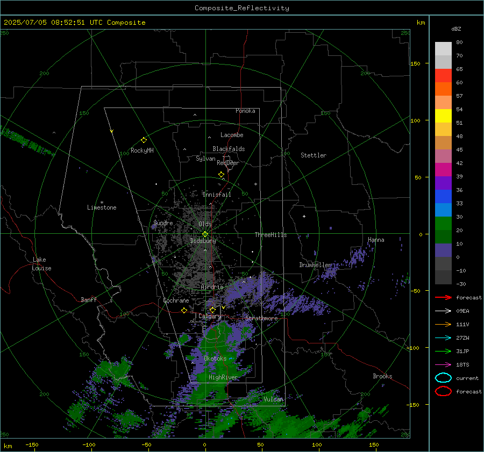Click the white 09EA arrow in legend
The height and width of the screenshot is (452, 484).
(443, 311)
